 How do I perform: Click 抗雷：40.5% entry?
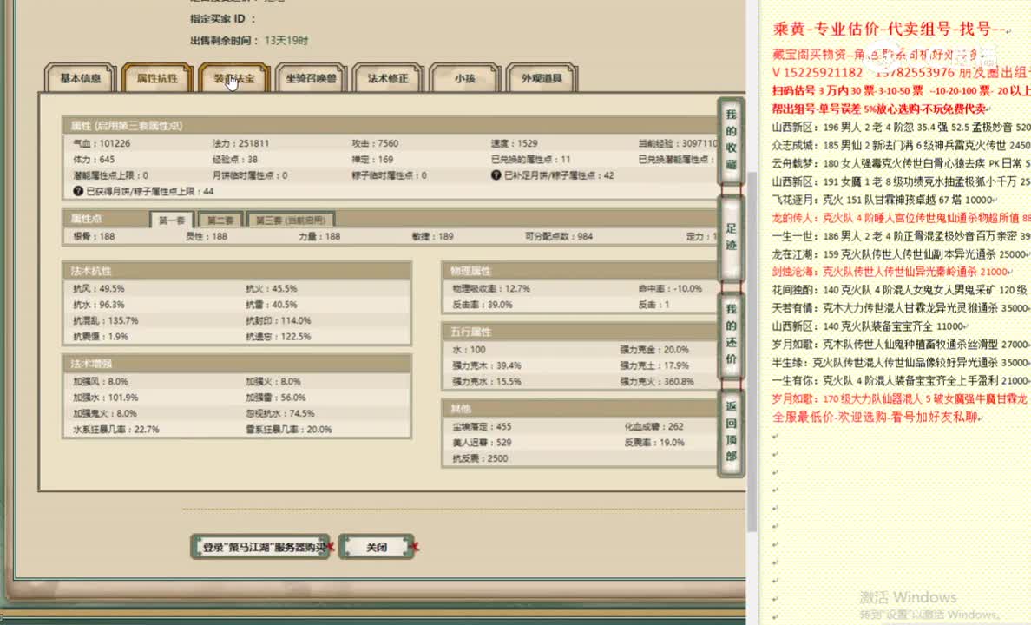(272, 305)
